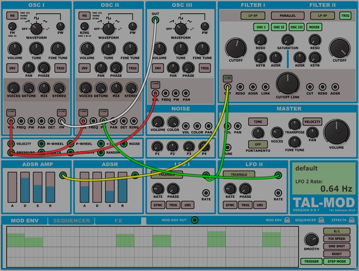Click the MOD ENV OUT jack socket
Screen dimensions: 359x271
(x=195, y=220)
